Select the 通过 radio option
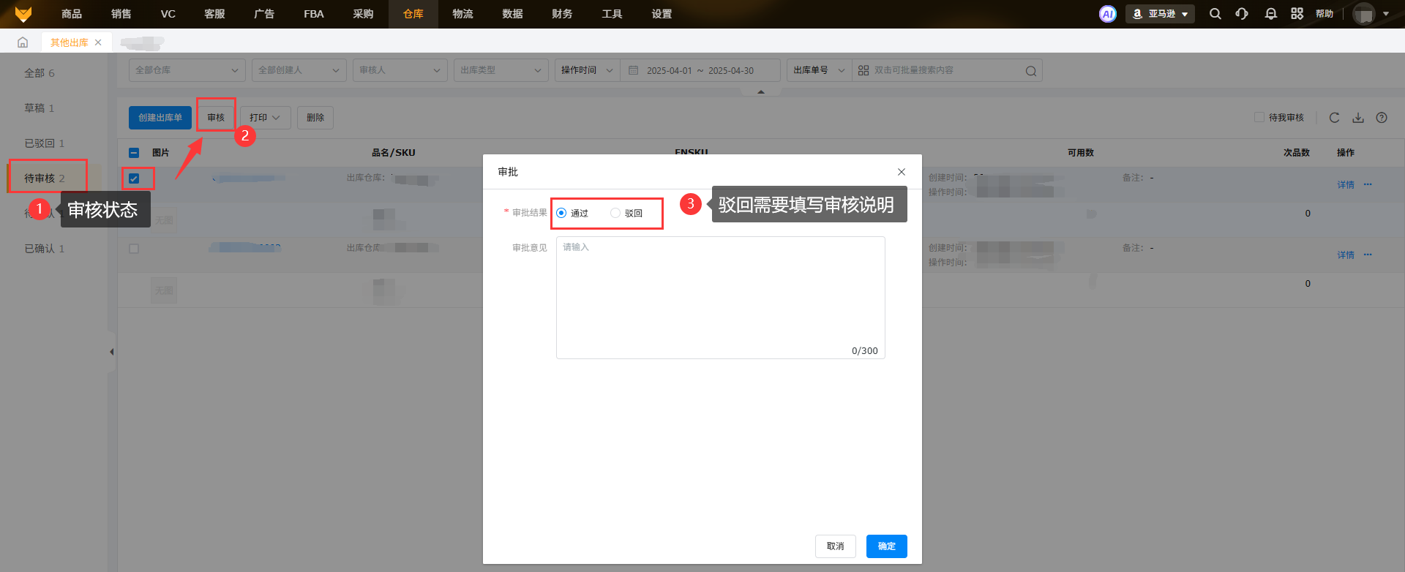This screenshot has height=572, width=1405. coord(562,214)
